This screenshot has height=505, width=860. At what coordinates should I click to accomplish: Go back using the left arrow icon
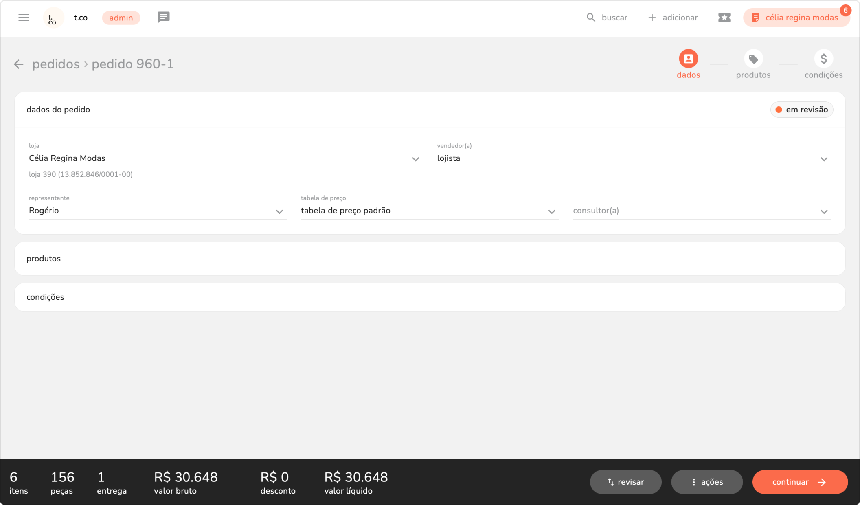[18, 64]
